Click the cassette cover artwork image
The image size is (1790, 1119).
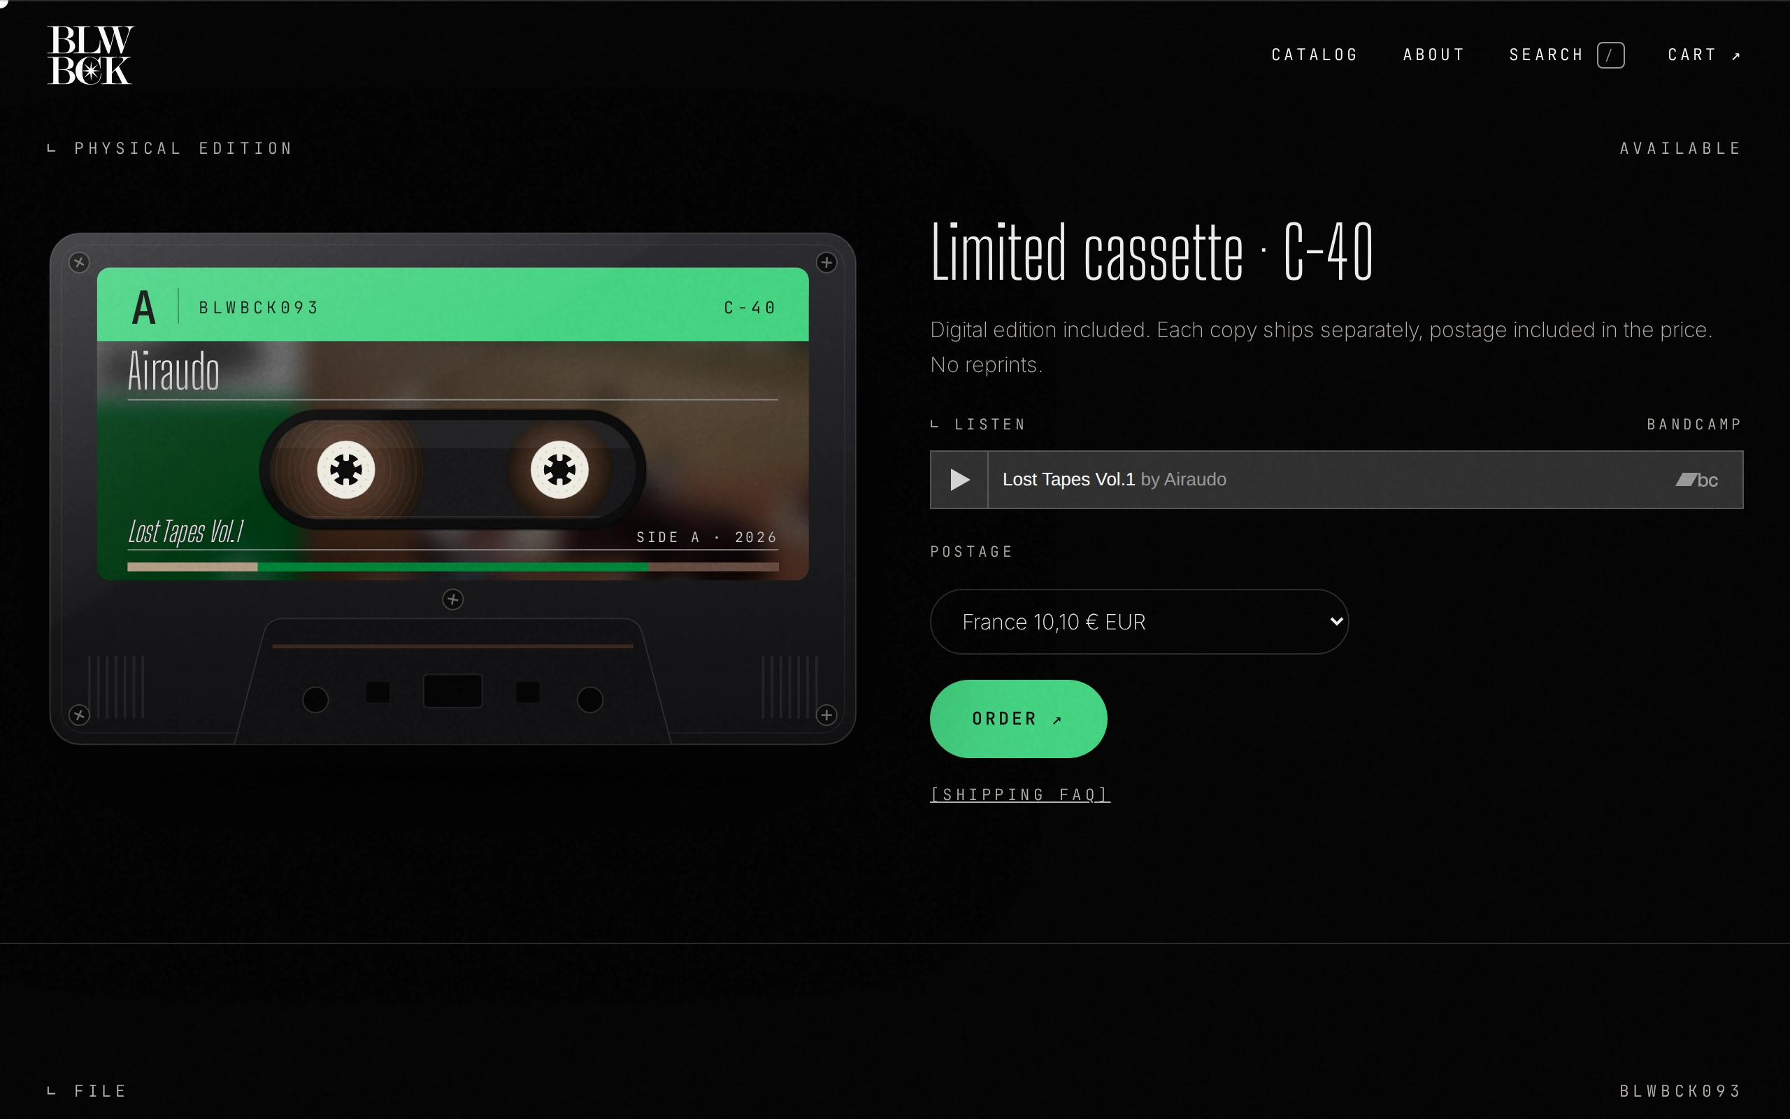click(452, 460)
